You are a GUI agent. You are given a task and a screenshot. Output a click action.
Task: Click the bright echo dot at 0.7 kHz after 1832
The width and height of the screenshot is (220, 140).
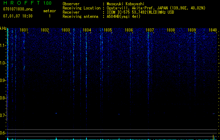tap(56, 113)
